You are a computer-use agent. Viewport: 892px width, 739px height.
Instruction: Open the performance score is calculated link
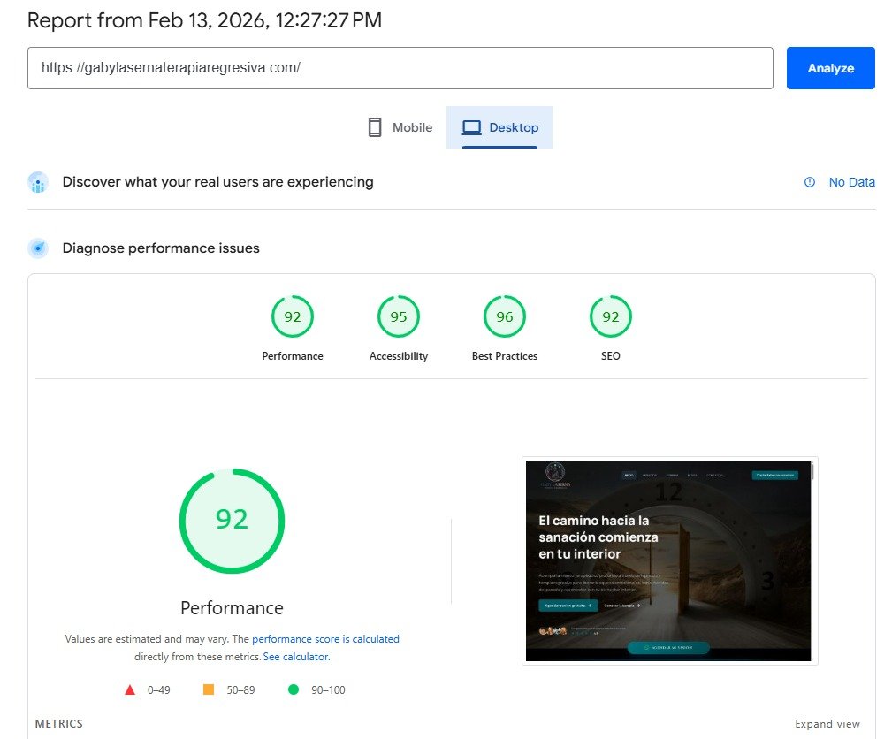327,638
